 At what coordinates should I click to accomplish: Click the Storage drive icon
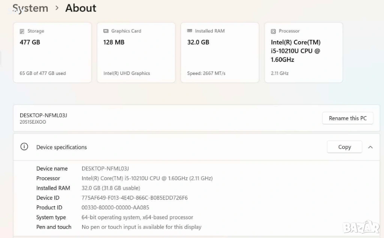coord(22,31)
